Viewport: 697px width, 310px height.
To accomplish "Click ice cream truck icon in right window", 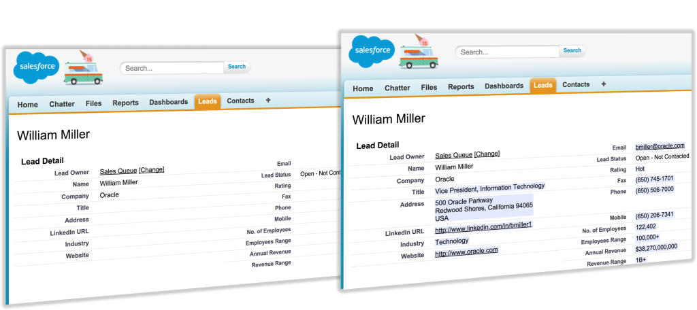I will click(x=419, y=52).
